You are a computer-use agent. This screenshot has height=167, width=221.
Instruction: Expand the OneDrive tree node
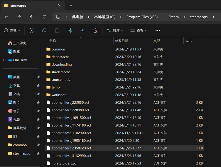4,60
